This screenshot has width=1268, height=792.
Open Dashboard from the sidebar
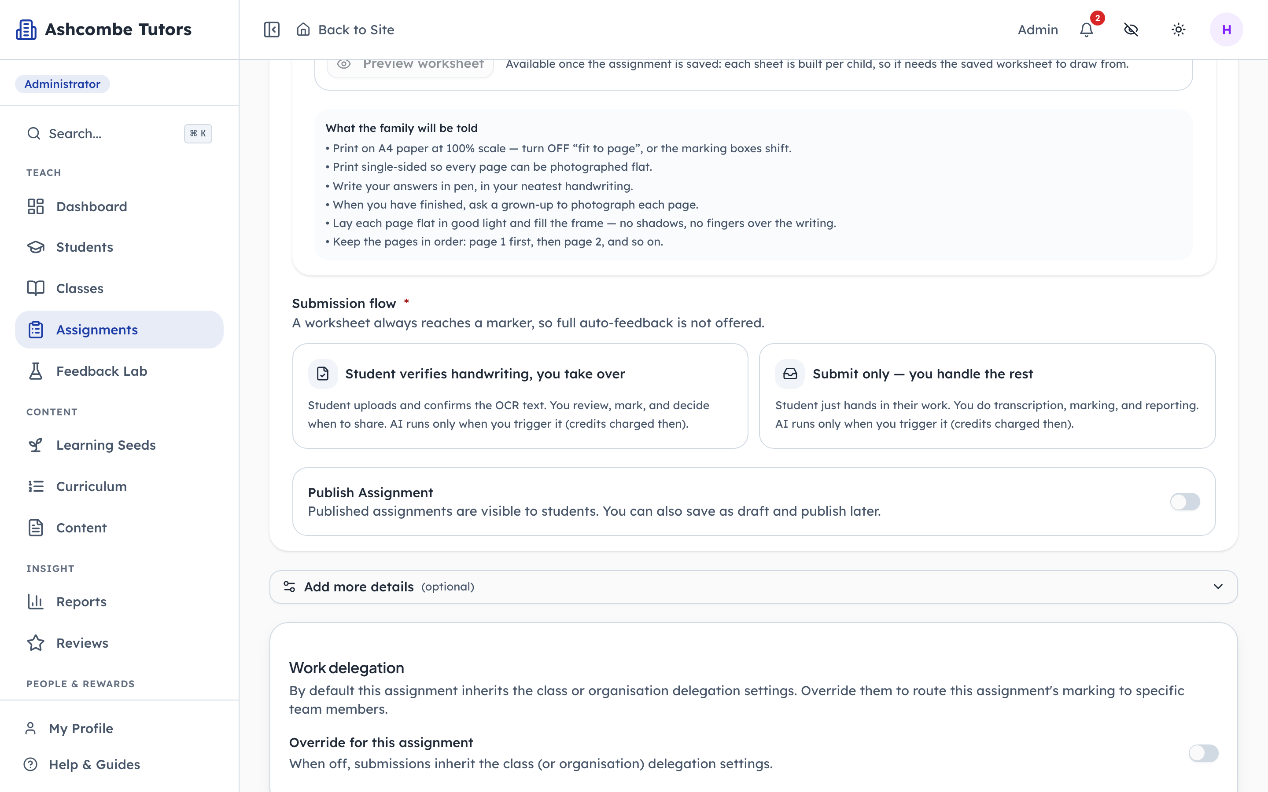[x=119, y=206]
